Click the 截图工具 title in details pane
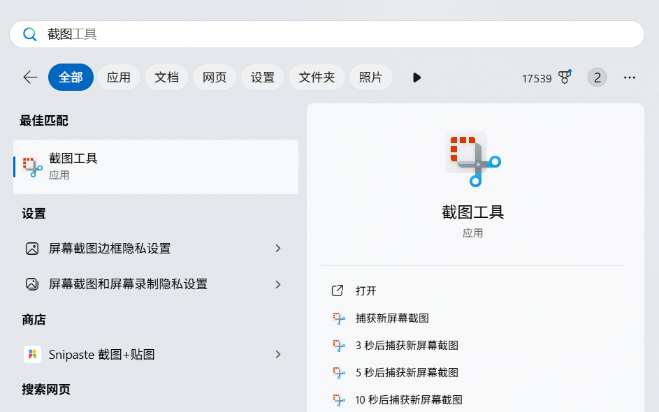 (x=473, y=212)
